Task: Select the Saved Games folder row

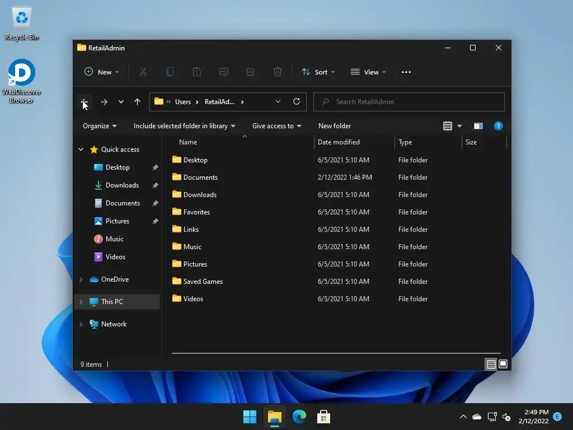Action: pos(300,282)
